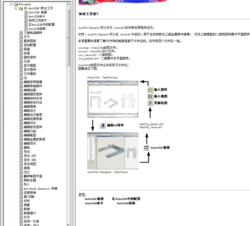Image resolution: width=250 pixels, height=226 pixels.
Task: Click the 编辑SM零件 icon in diagram
Action: pos(103,126)
